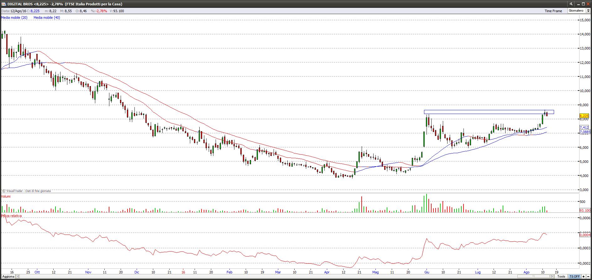Click the 15,000 price axis label
The height and width of the screenshot is (280, 592).
tap(585, 20)
